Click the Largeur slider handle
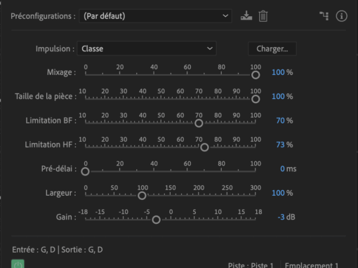The image size is (358, 268). coord(142,196)
